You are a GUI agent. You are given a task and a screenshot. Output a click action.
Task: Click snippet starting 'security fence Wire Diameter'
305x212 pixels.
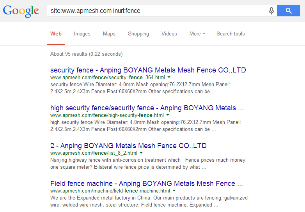140,88
